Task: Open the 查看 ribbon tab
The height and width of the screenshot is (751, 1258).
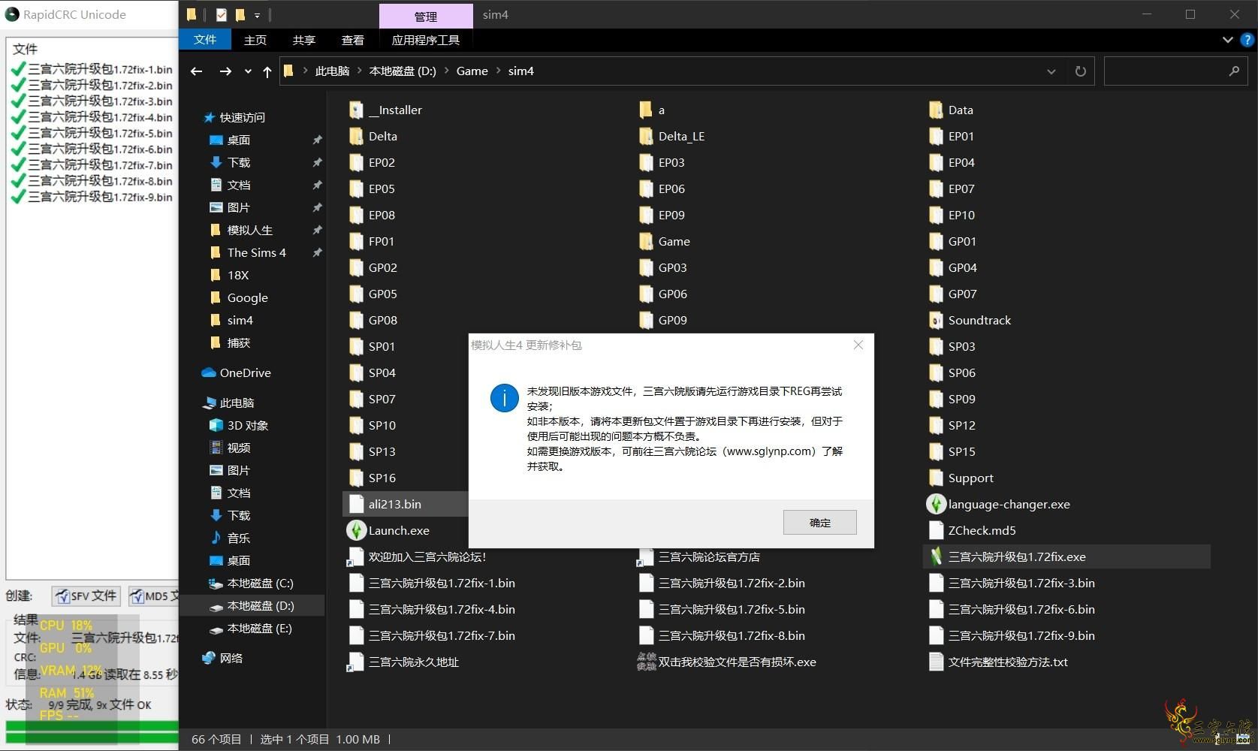Action: point(352,40)
